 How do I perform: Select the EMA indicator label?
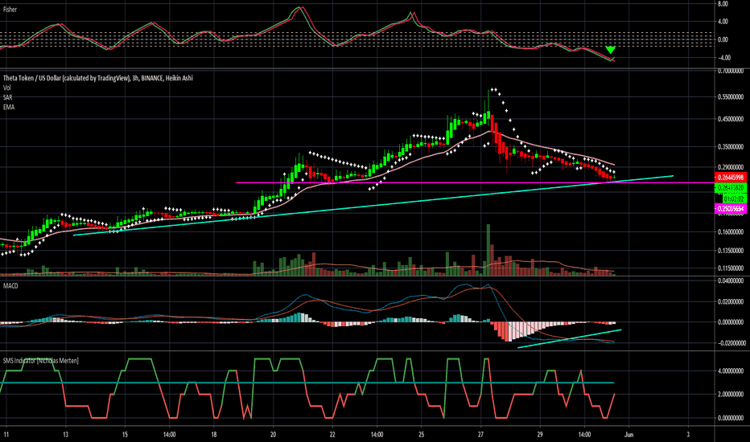coord(9,107)
